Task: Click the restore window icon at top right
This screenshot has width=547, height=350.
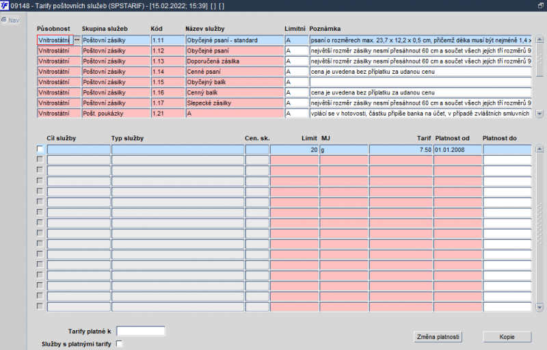Action: [541, 5]
